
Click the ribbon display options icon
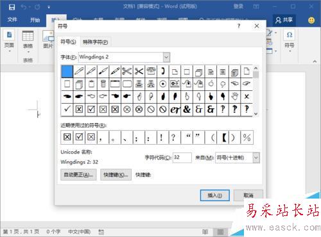coord(256,7)
